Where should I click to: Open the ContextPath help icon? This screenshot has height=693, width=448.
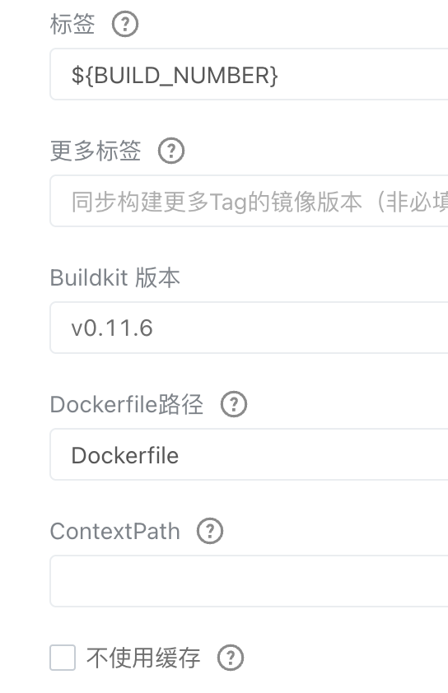(x=210, y=531)
